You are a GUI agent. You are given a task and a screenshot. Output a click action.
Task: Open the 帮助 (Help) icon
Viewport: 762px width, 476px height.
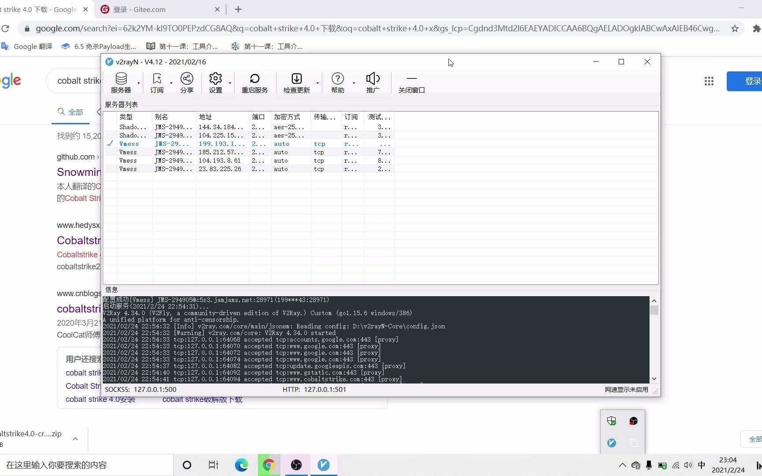338,83
